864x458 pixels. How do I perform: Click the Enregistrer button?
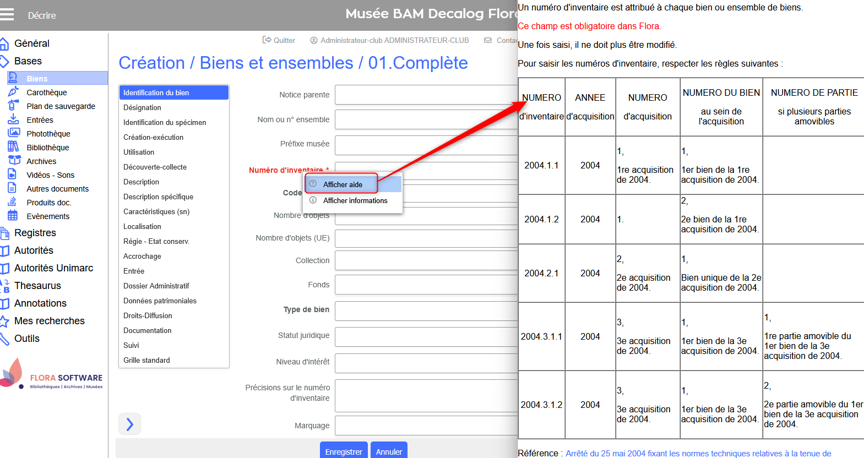344,451
